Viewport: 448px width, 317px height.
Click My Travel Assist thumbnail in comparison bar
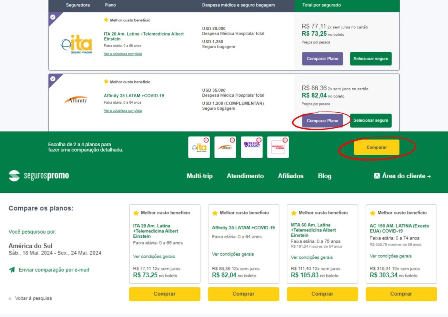pyautogui.click(x=252, y=147)
